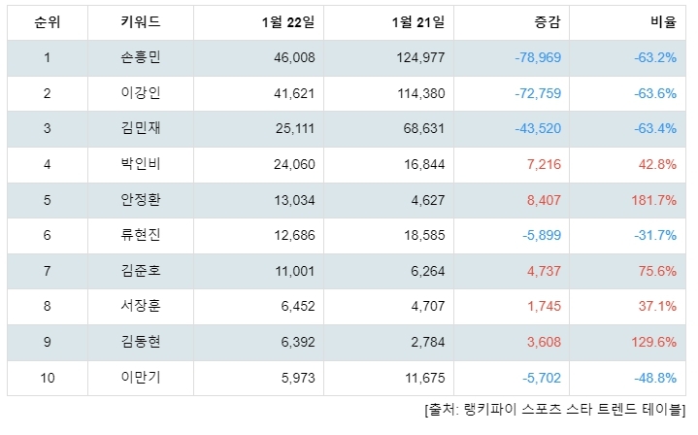Viewport: 698px width, 435px height.
Task: Select the keyword 류현진
Action: coord(141,235)
